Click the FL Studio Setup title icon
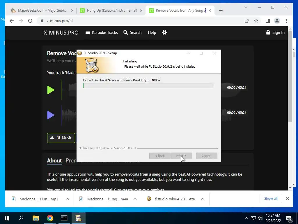This screenshot has height=224, width=298. [x=80, y=53]
